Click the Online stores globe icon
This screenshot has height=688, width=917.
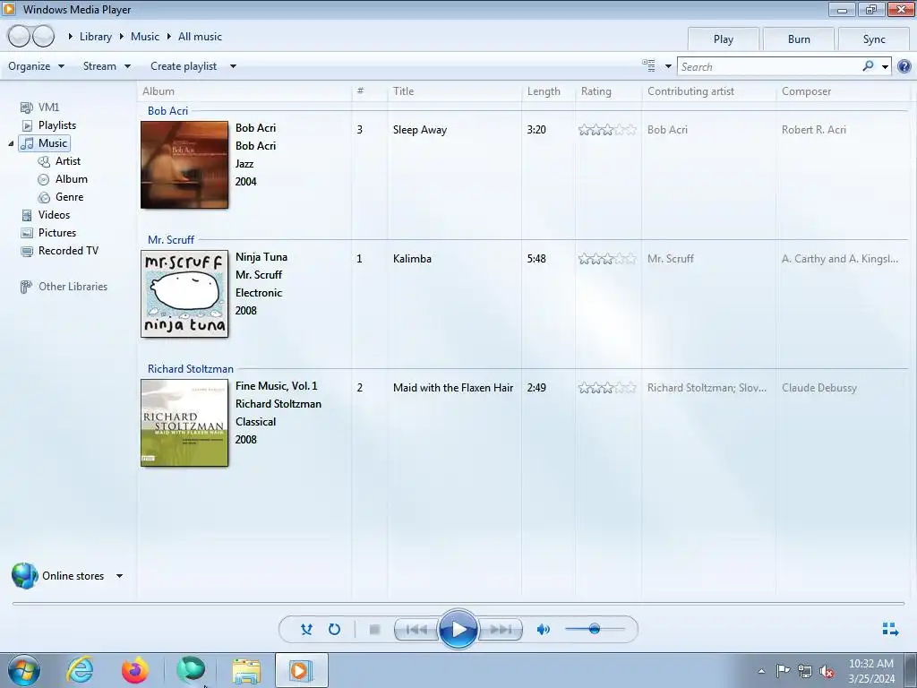(24, 576)
